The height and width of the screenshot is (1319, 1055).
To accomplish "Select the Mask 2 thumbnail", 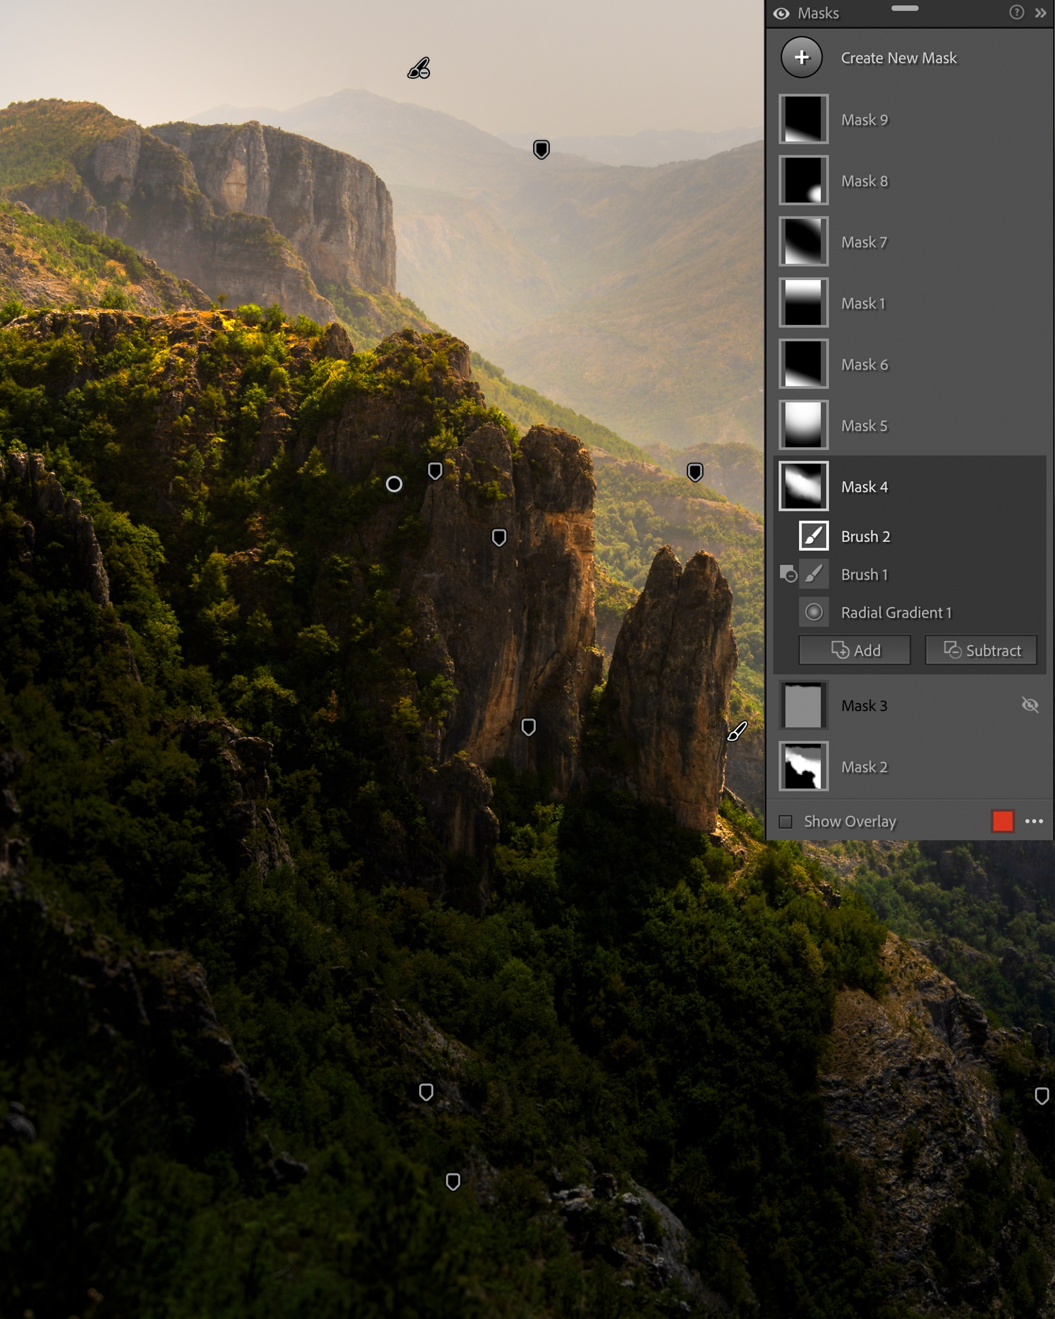I will (803, 767).
